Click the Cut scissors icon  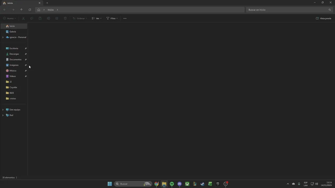pos(23,18)
